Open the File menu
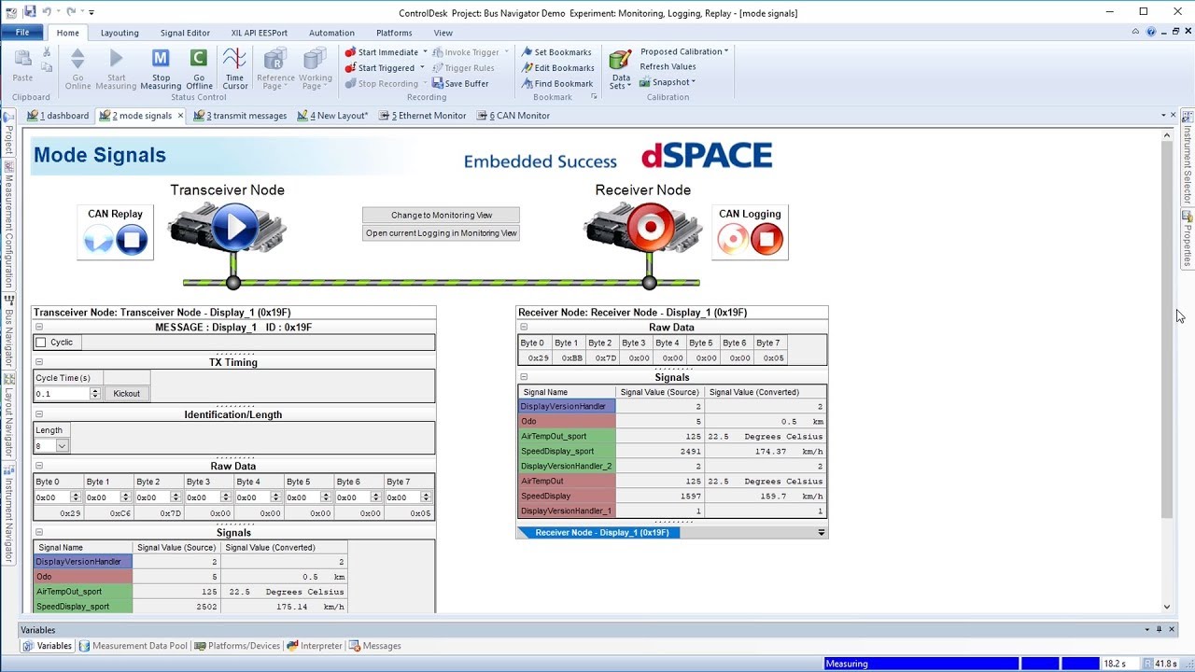 (x=22, y=33)
